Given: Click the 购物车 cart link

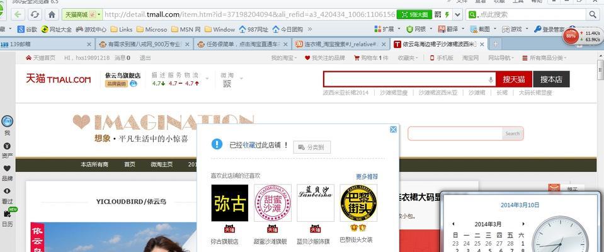Looking at the screenshot, I should tap(371, 58).
